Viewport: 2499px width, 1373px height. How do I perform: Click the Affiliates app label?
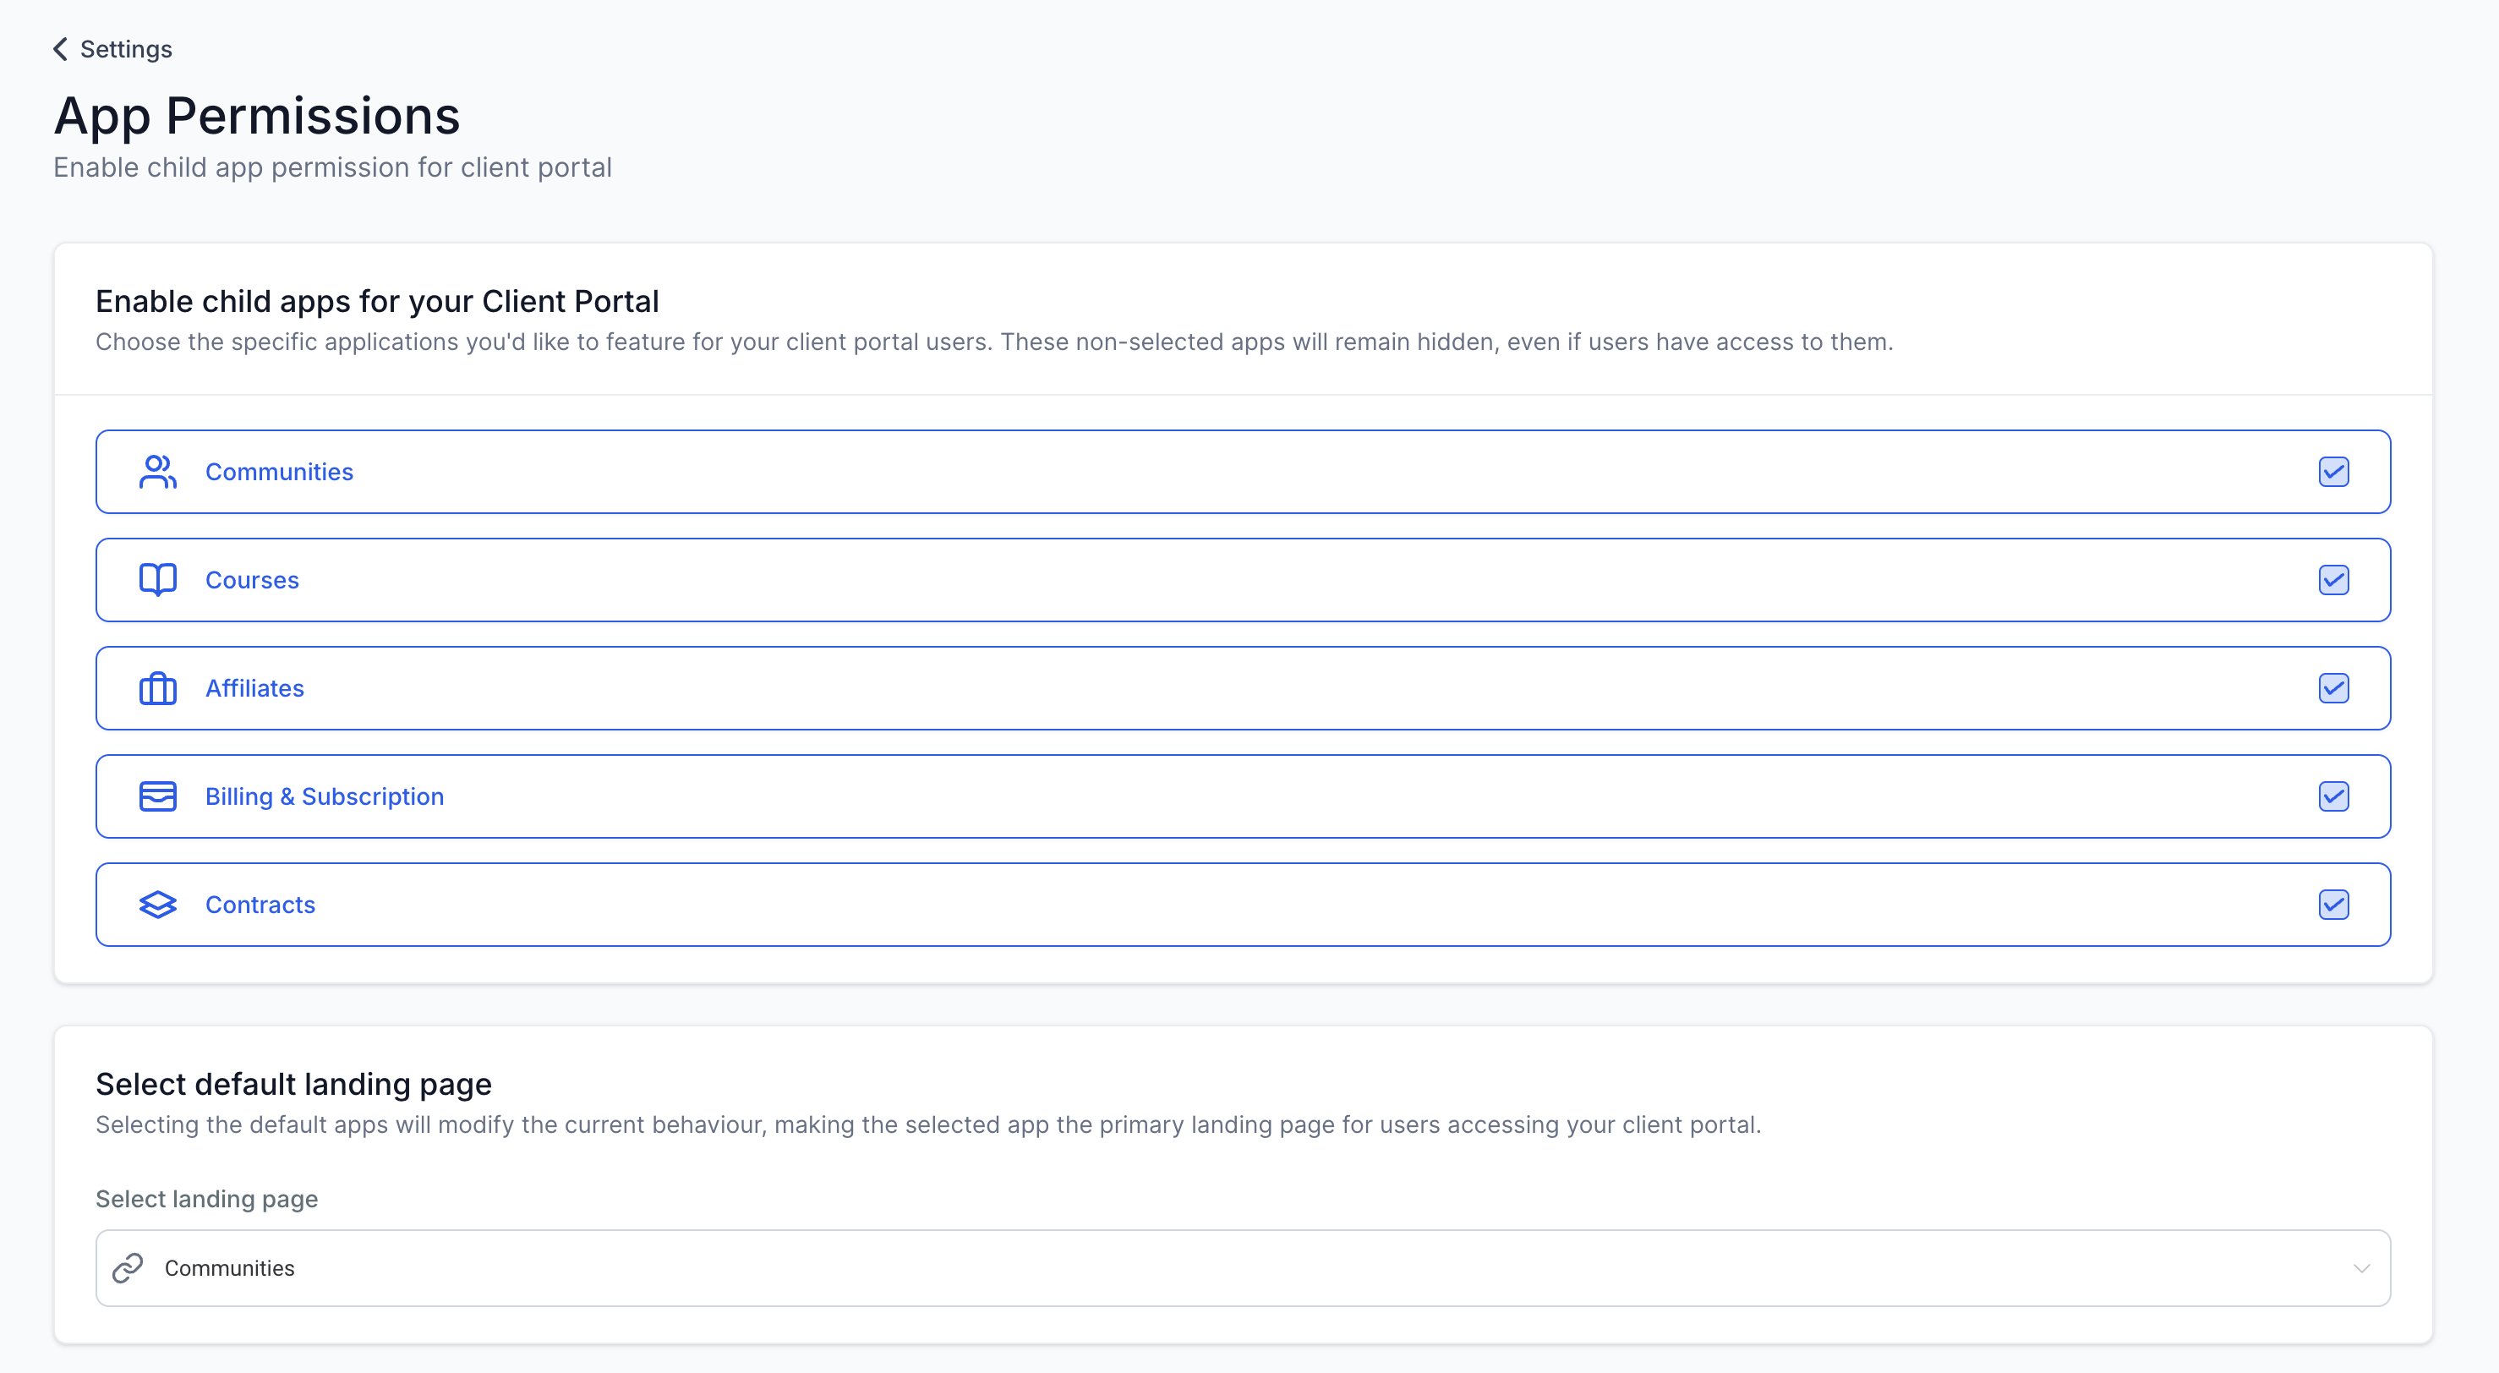click(x=254, y=688)
